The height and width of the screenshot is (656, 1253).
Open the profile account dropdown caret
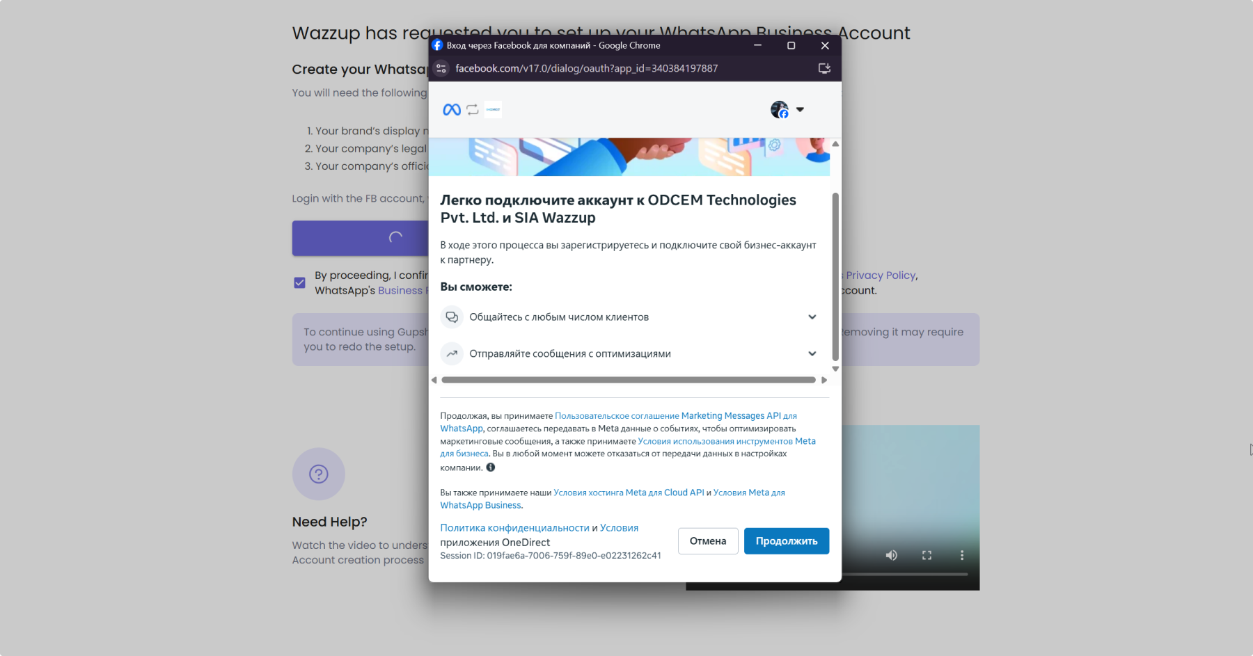click(x=800, y=109)
